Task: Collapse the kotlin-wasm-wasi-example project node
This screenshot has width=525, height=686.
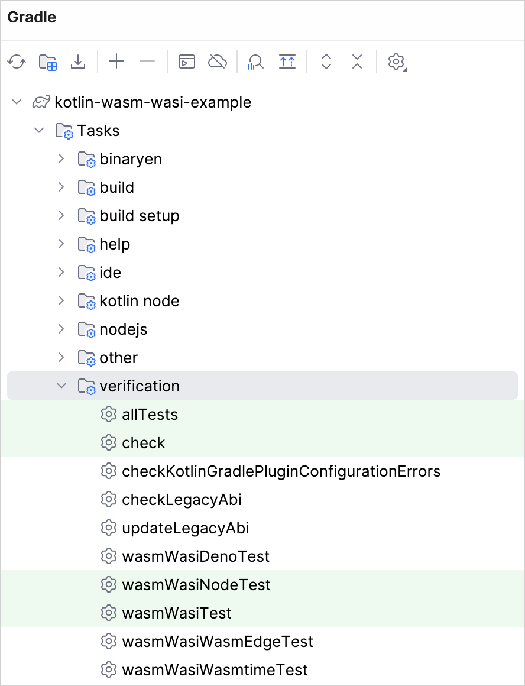Action: pyautogui.click(x=17, y=102)
